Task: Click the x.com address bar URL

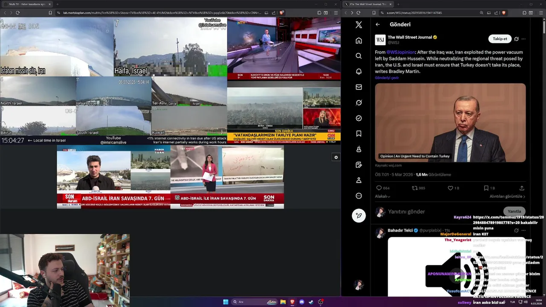Action: point(414,13)
